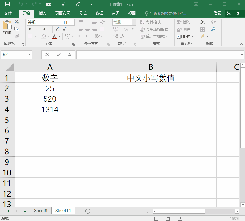Switch to the 审阅 Review tab

pos(116,13)
